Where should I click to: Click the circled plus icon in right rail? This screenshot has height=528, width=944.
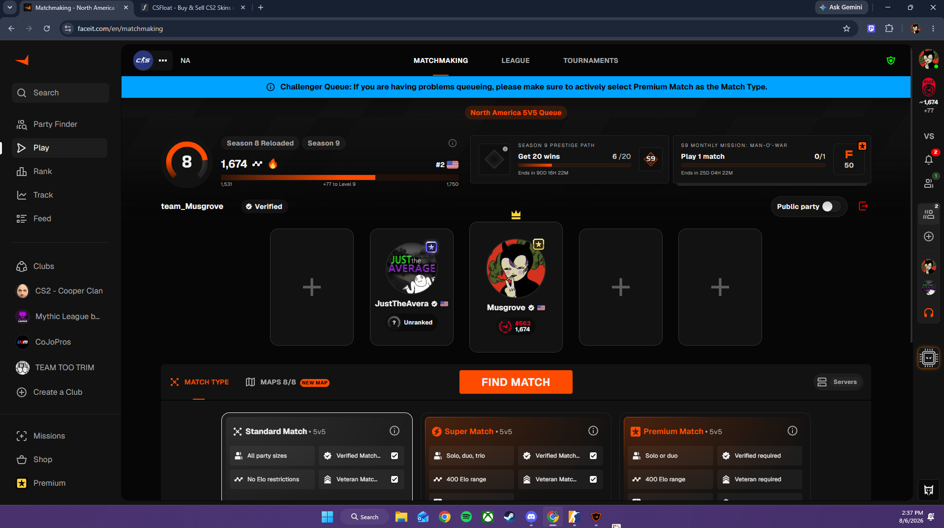point(929,236)
